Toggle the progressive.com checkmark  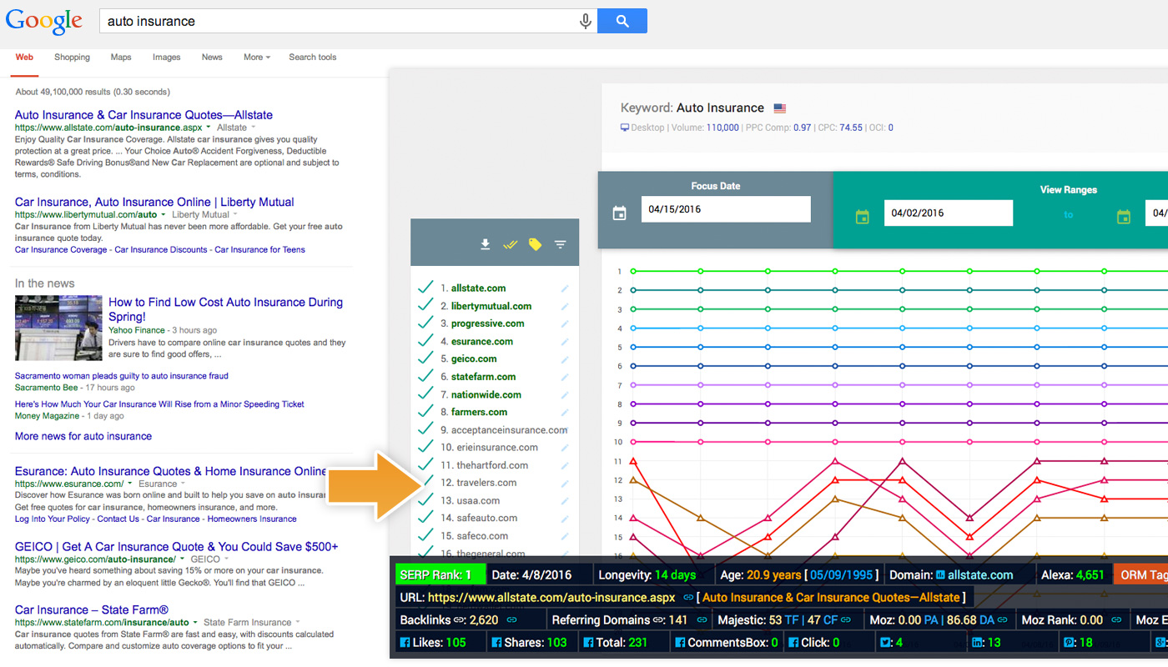pyautogui.click(x=425, y=323)
